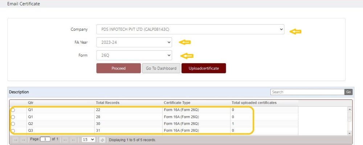
Task: Click the Search input field
Action: 307,92
